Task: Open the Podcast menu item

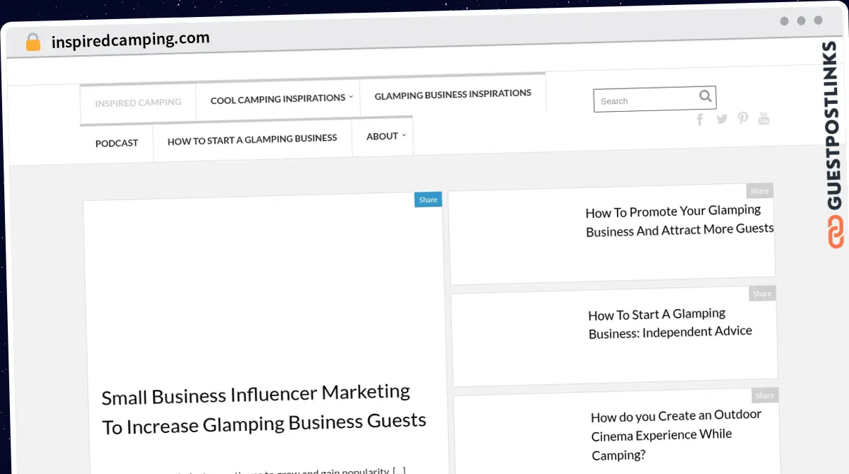Action: click(117, 143)
